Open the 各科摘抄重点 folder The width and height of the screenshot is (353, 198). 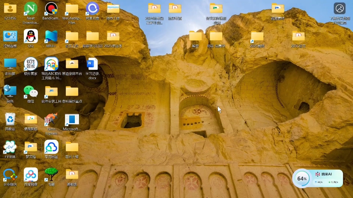tap(72, 91)
